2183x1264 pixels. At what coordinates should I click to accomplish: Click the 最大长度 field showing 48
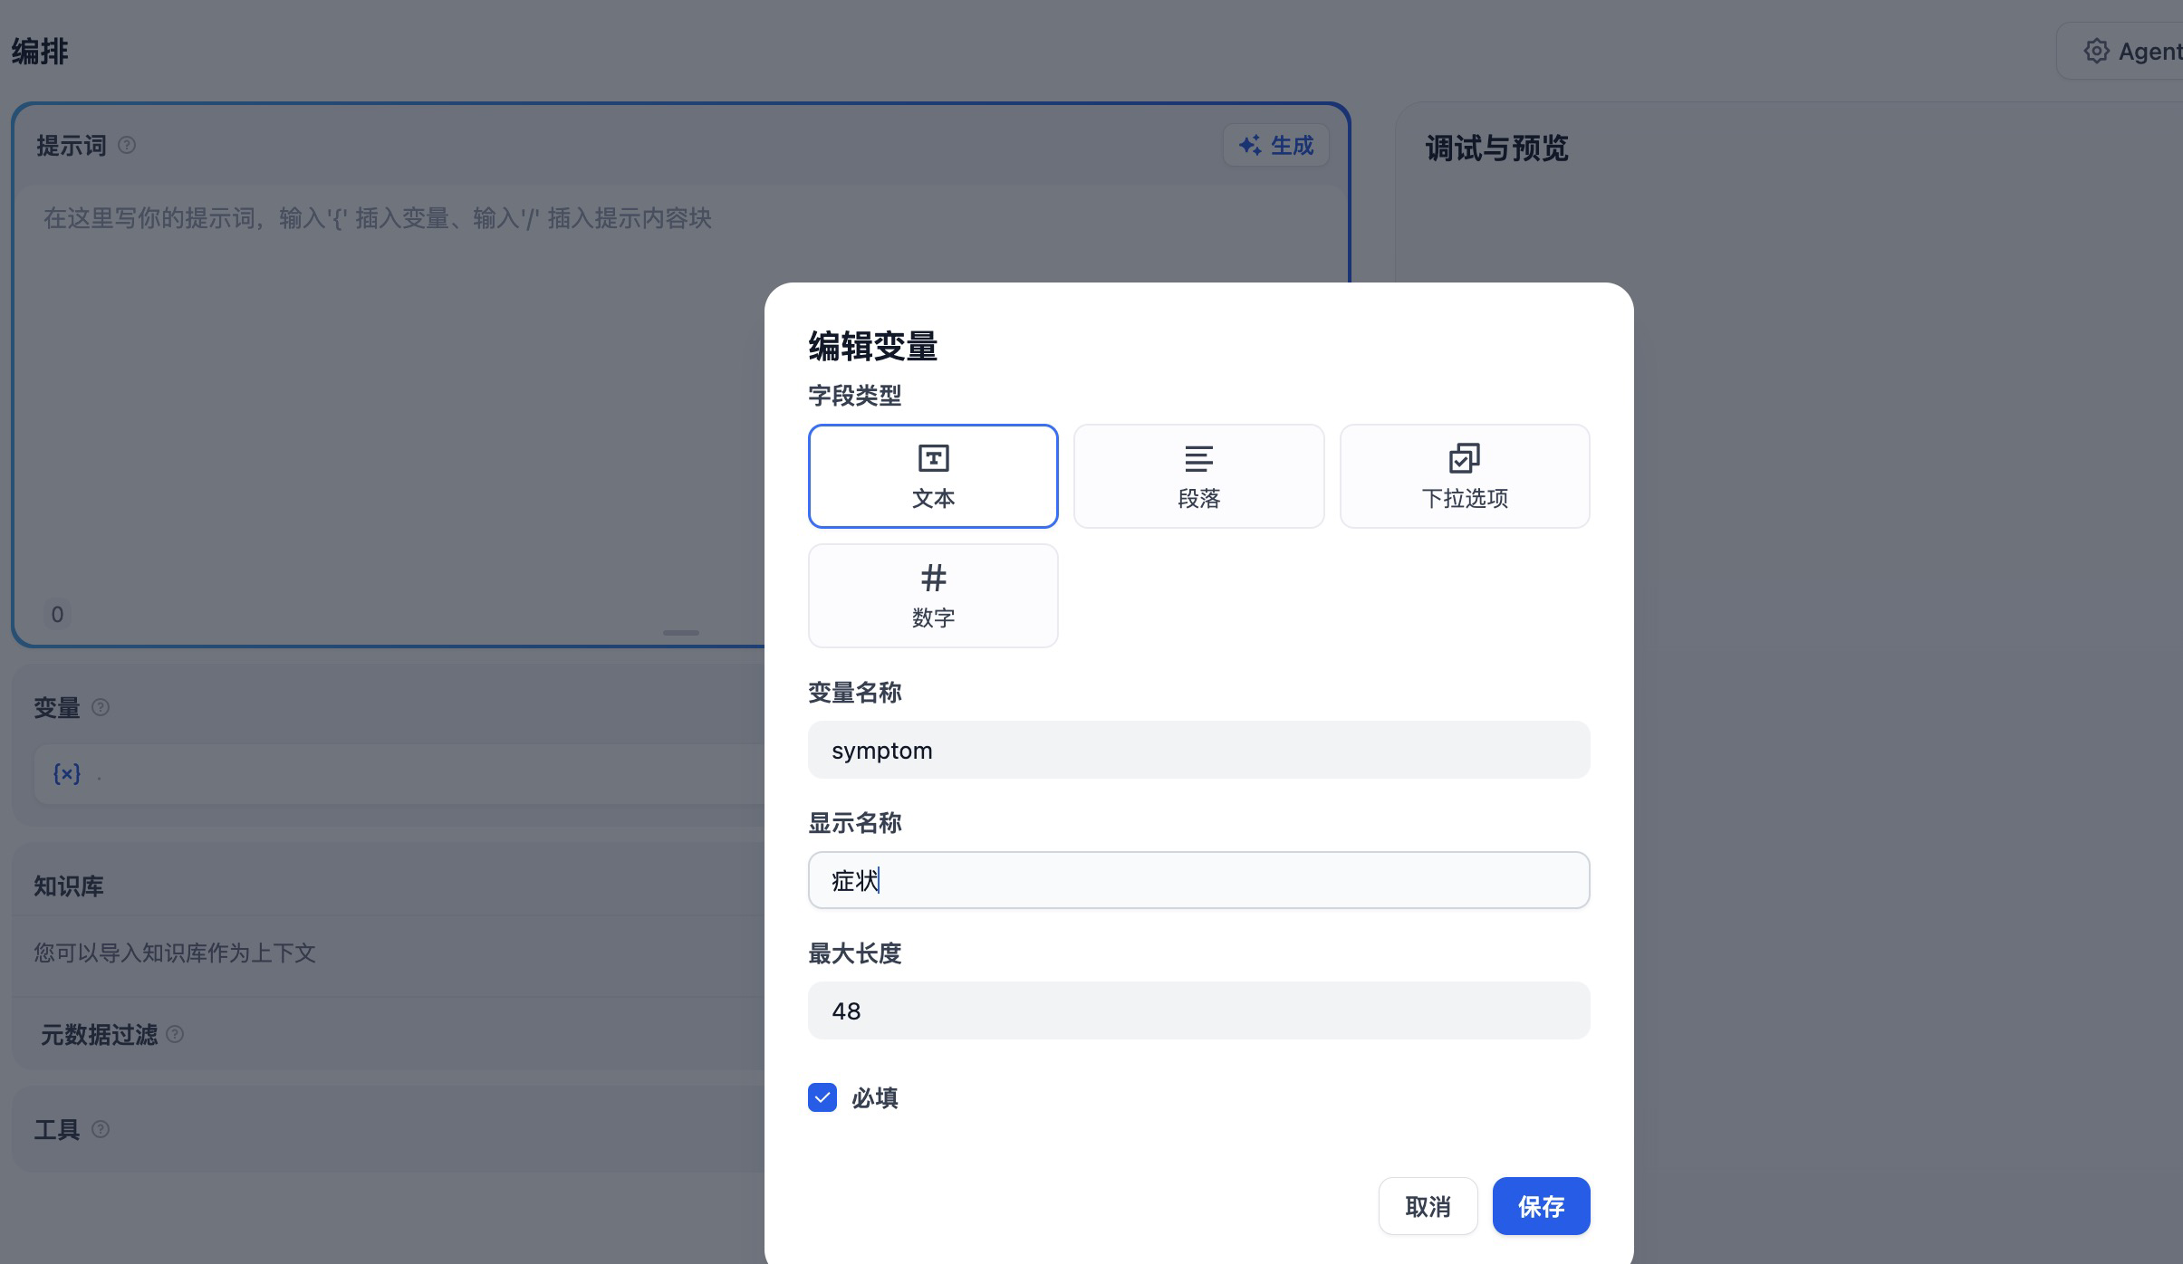[1198, 1011]
